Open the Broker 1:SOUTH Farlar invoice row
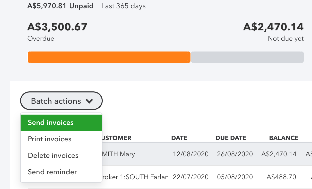The width and height of the screenshot is (312, 189). (135, 177)
